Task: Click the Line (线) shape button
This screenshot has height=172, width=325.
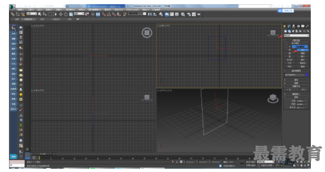Action: coord(290,50)
